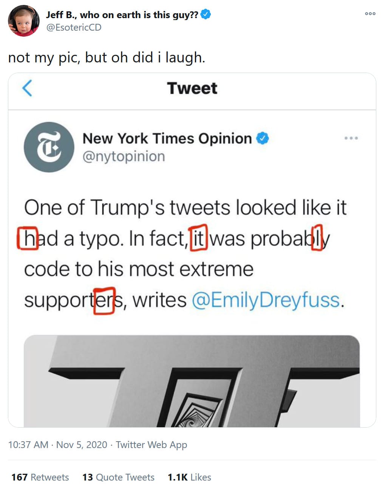The image size is (385, 490).
Task: Click the New York Times Opinion logo avatar
Action: pyautogui.click(x=49, y=147)
